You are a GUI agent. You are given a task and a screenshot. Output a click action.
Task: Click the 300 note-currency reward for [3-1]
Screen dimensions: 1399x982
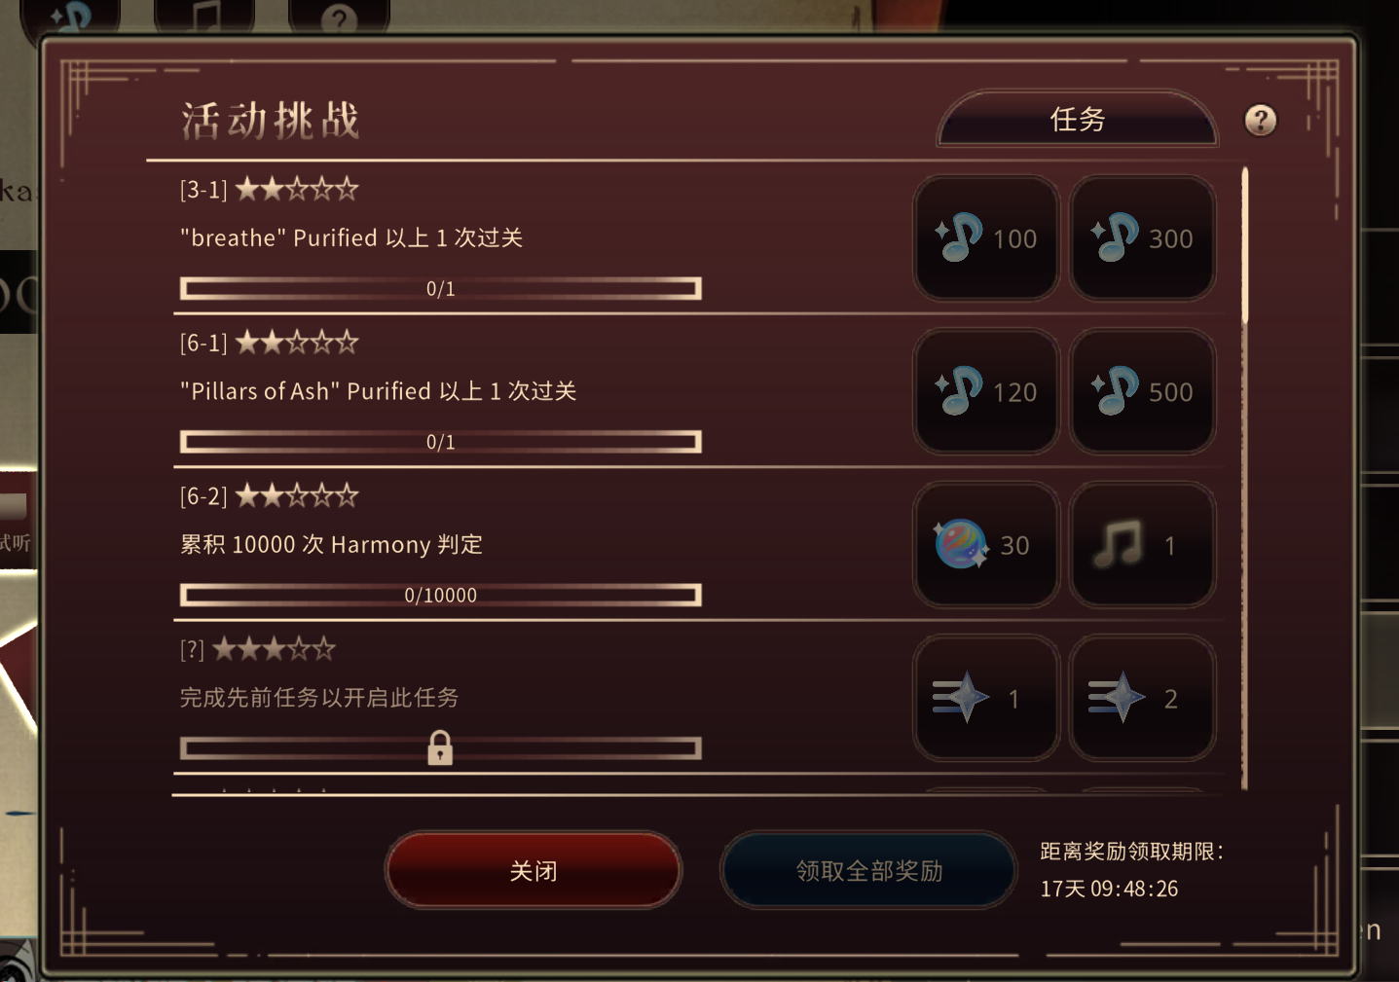[1142, 238]
